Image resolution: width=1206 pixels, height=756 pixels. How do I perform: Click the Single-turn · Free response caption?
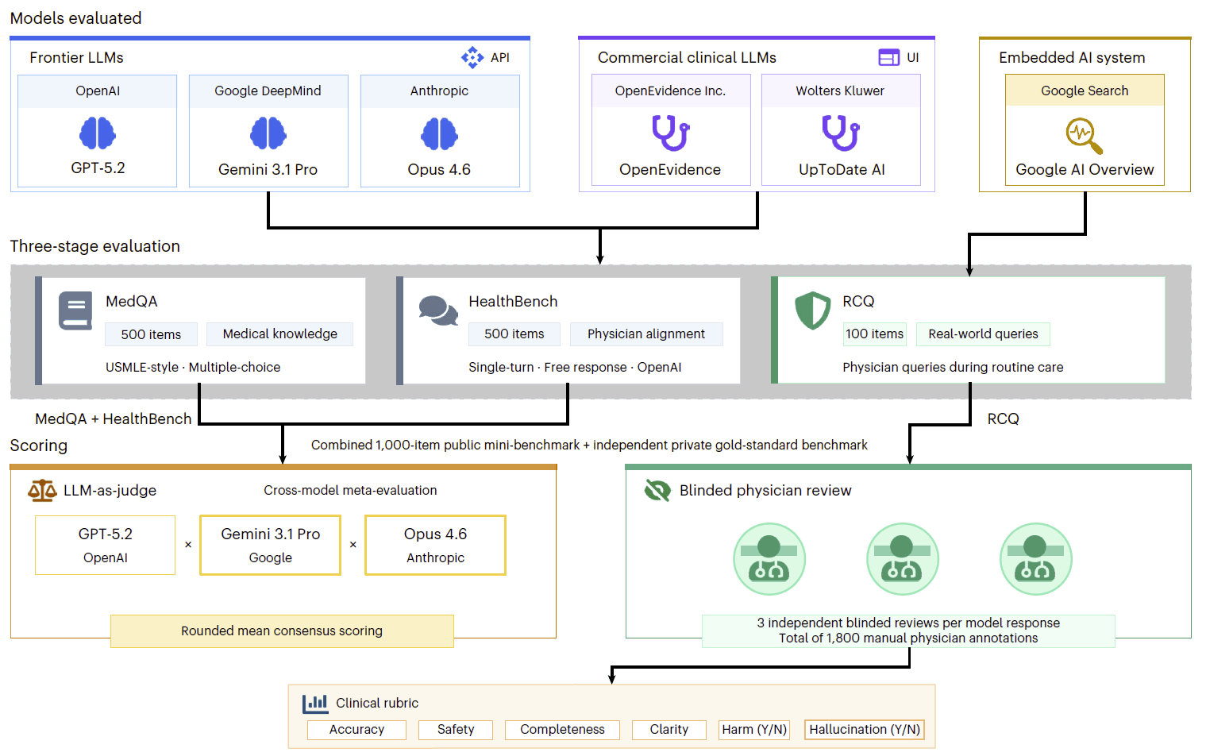click(x=548, y=368)
